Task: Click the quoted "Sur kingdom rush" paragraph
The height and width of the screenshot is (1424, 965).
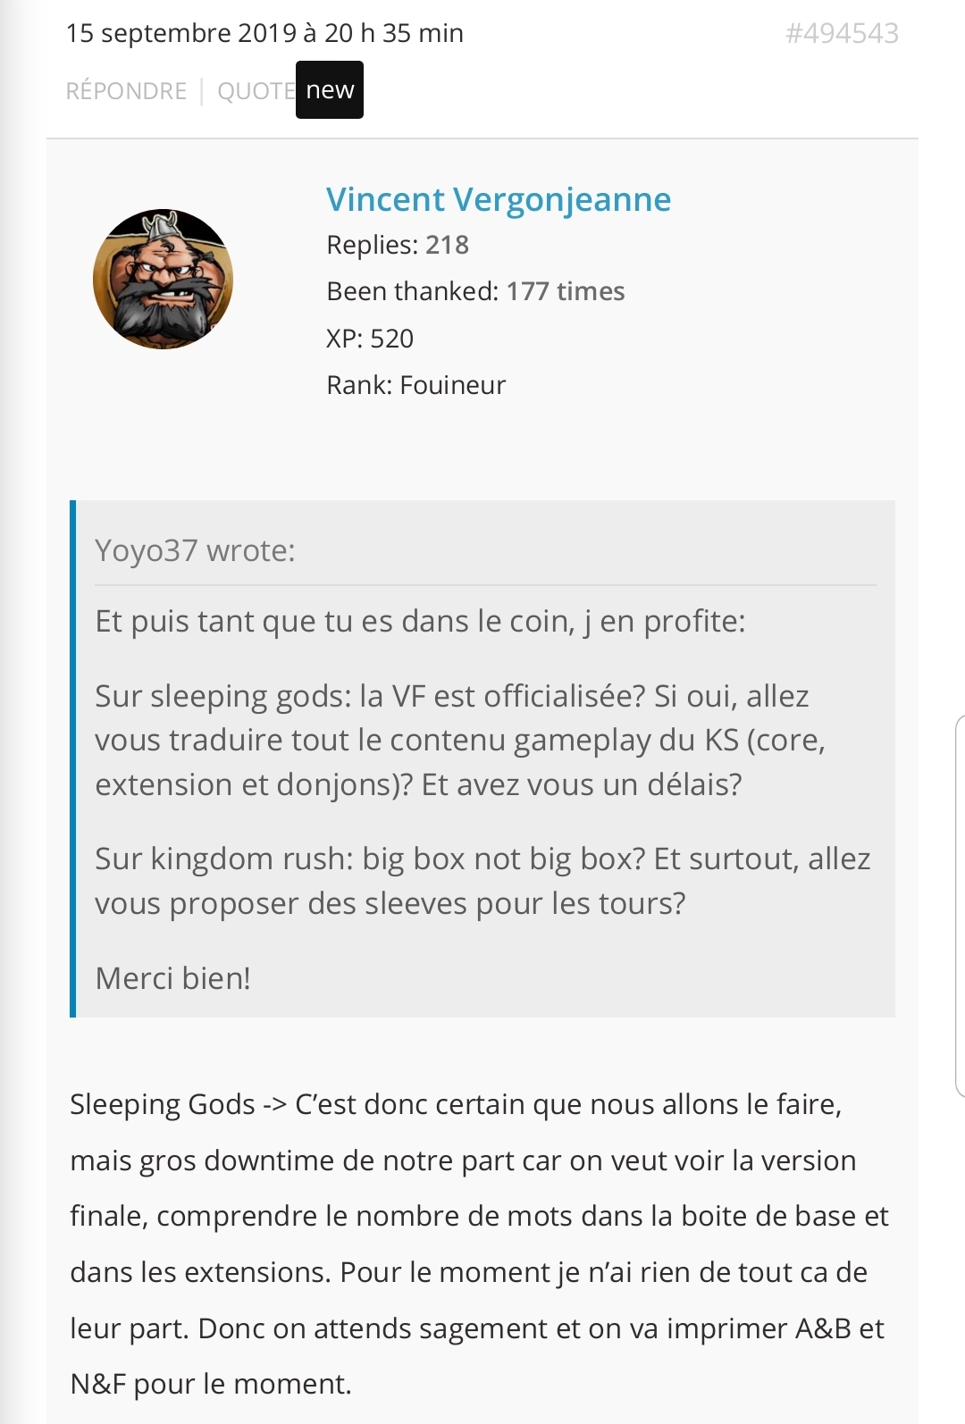Action: 482,881
